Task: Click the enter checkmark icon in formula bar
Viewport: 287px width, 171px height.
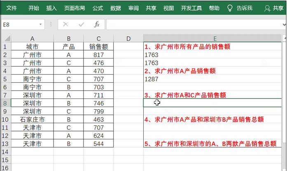Action: pyautogui.click(x=81, y=25)
